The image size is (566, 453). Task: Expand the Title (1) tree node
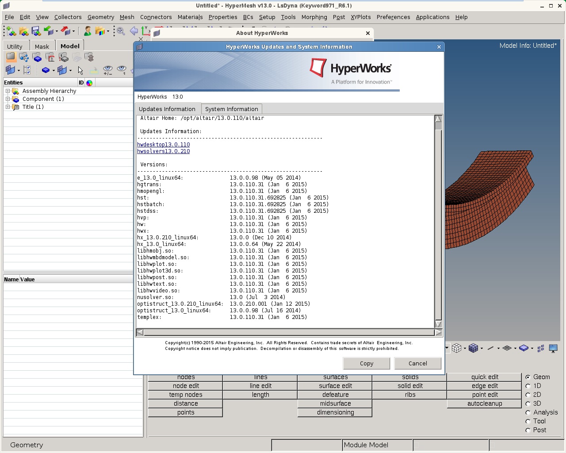(8, 107)
